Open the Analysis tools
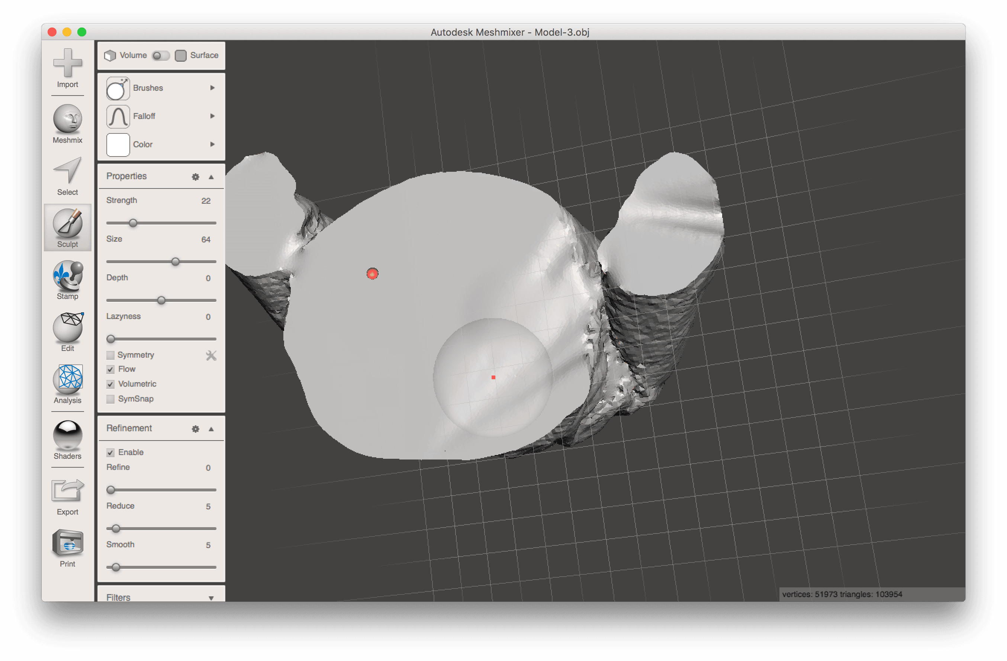1007x661 pixels. click(67, 384)
